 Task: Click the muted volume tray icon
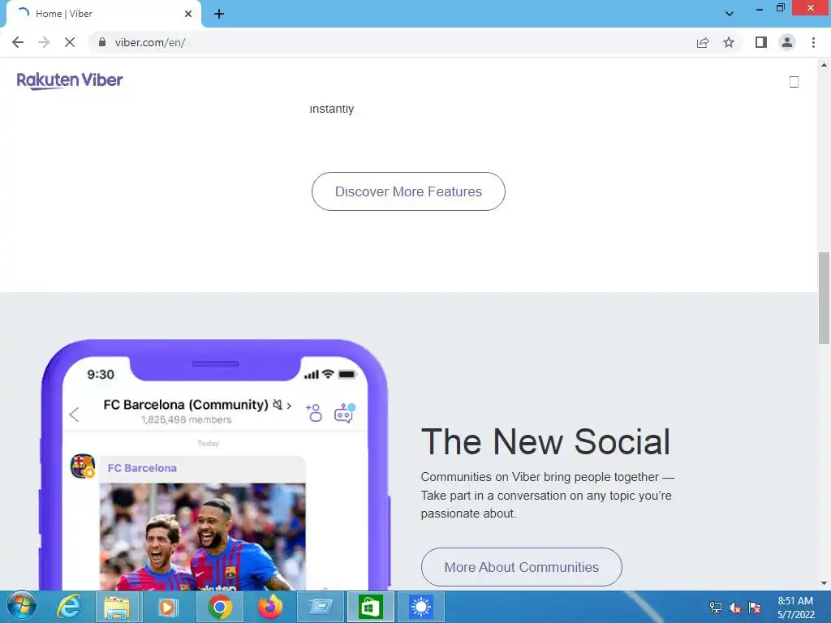pos(734,608)
